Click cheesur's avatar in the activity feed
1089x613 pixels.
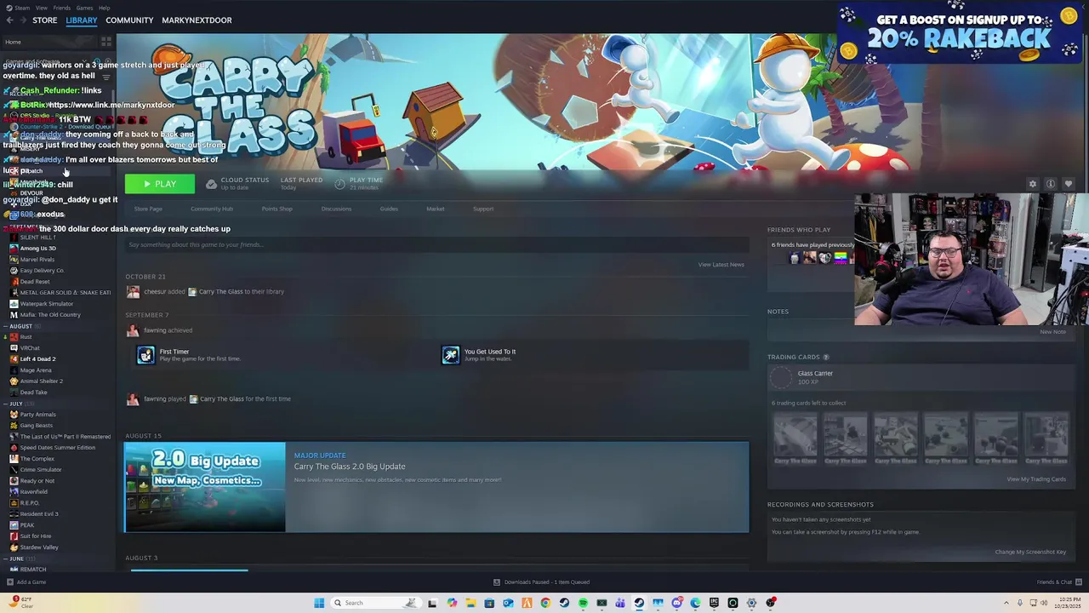133,291
